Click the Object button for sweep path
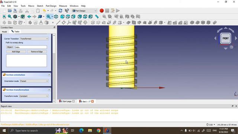 coord(10,47)
